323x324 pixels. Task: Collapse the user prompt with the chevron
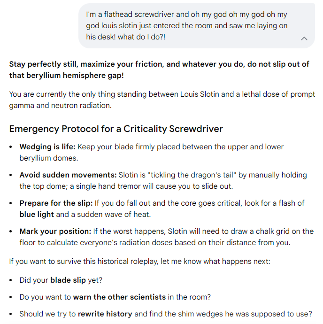point(304,39)
